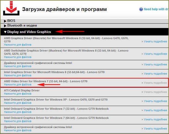
Task: Select Intel Graphics Driver for Microsoft Windows 8 entry
Action: pos(54,72)
